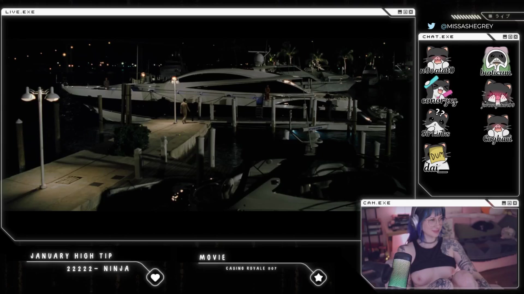Screen dimensions: 524x294
Task: Maximize the LIVE.EXE window
Action: point(405,12)
